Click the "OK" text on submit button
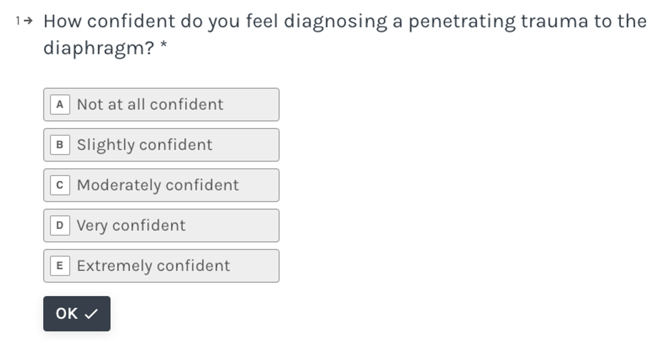657x341 pixels. point(67,314)
